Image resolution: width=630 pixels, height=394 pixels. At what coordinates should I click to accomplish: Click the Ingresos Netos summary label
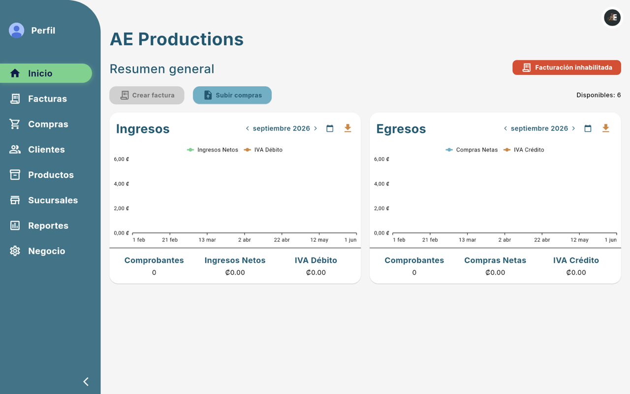pyautogui.click(x=235, y=261)
